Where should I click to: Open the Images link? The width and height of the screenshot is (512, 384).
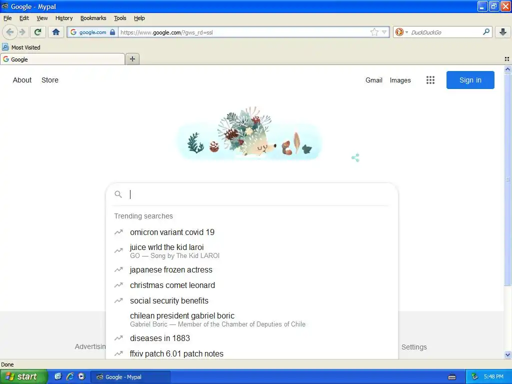400,80
